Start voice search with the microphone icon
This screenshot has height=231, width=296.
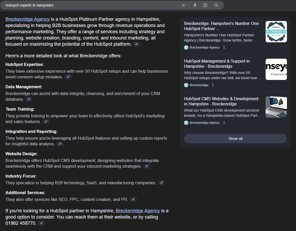coord(195,5)
